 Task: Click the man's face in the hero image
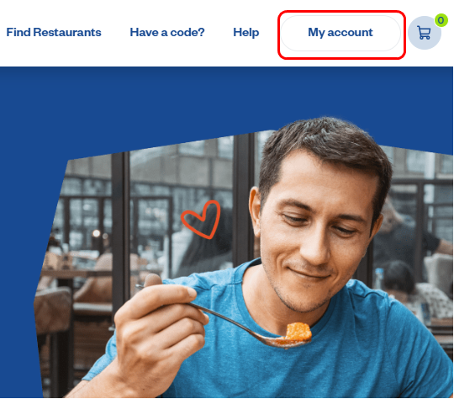[315, 232]
